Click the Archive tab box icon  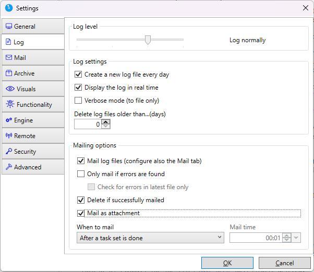point(9,73)
